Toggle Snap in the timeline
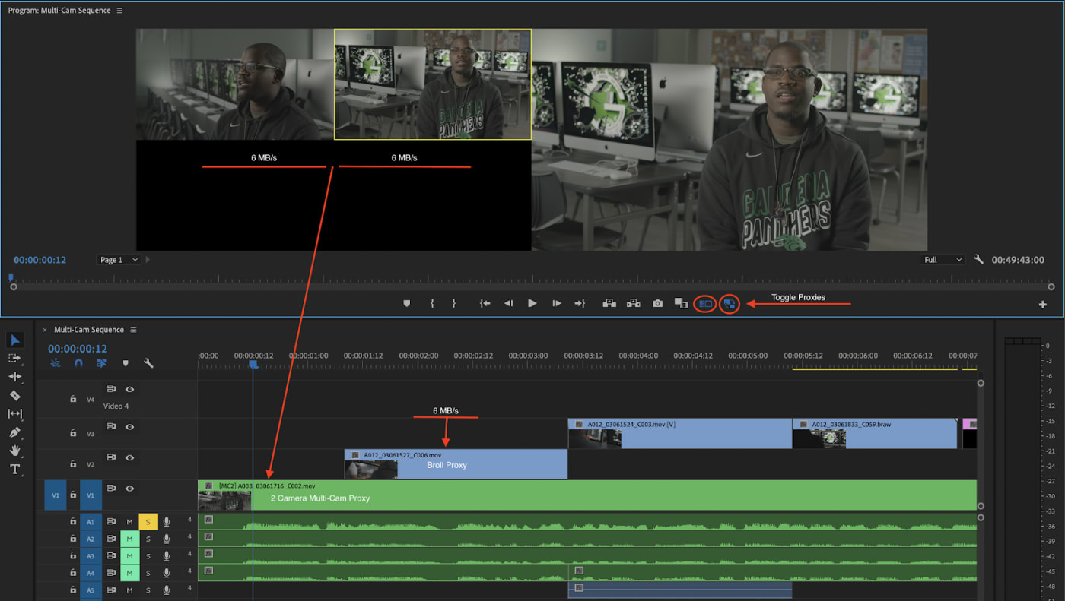 click(x=77, y=363)
